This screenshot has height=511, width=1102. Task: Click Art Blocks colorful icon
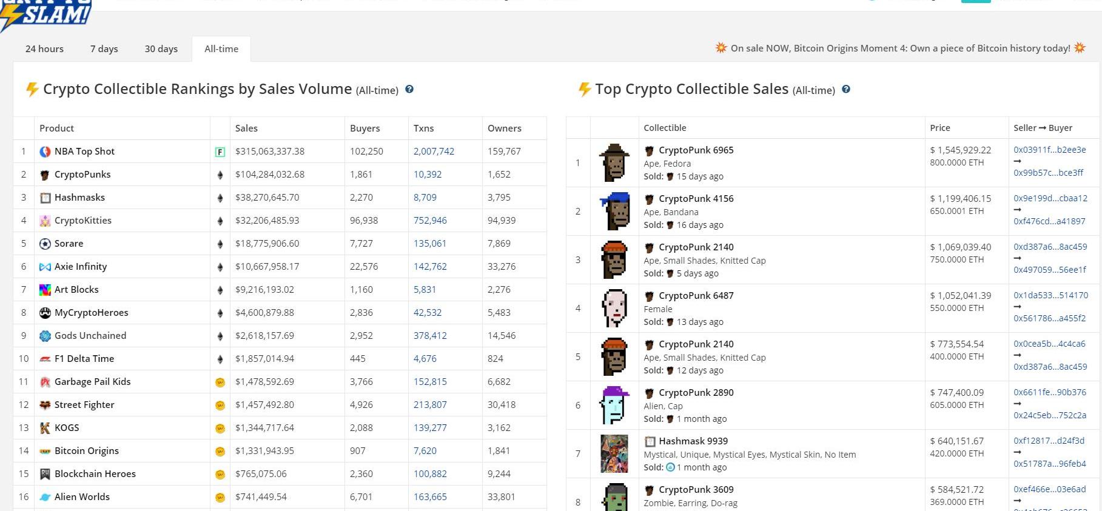coord(45,290)
